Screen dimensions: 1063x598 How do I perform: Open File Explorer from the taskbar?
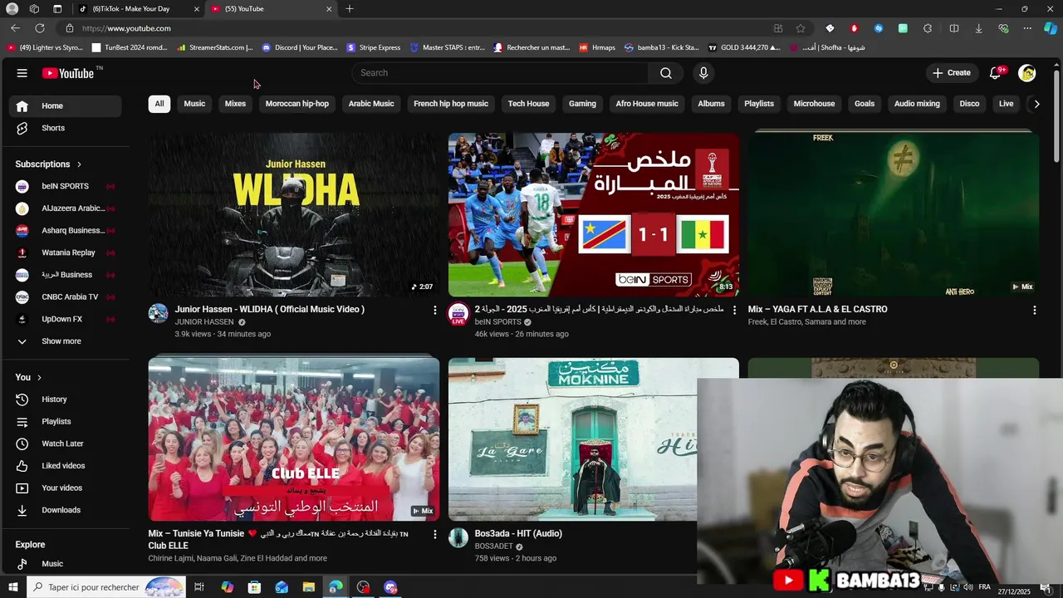click(x=309, y=587)
